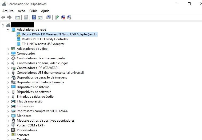202x140 pixels.
Task: Click the Forward arrow toolbar button
Action: click(9, 17)
